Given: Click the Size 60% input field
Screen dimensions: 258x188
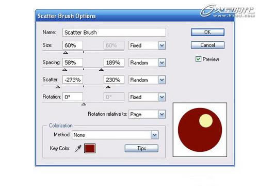Looking at the screenshot, I should tap(73, 45).
